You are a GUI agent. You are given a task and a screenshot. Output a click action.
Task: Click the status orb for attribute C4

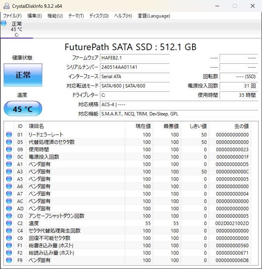[9, 231]
